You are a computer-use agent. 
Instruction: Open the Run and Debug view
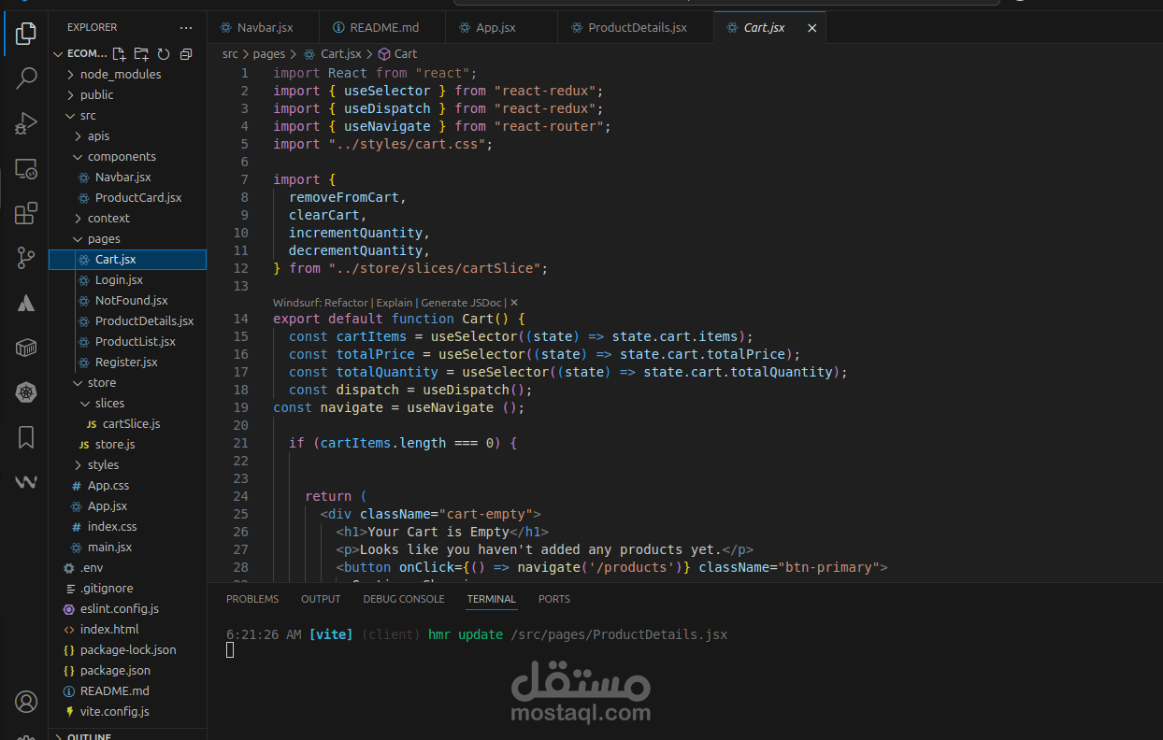pyautogui.click(x=26, y=123)
